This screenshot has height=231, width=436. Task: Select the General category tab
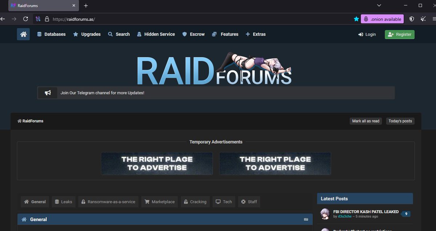[x=35, y=202]
